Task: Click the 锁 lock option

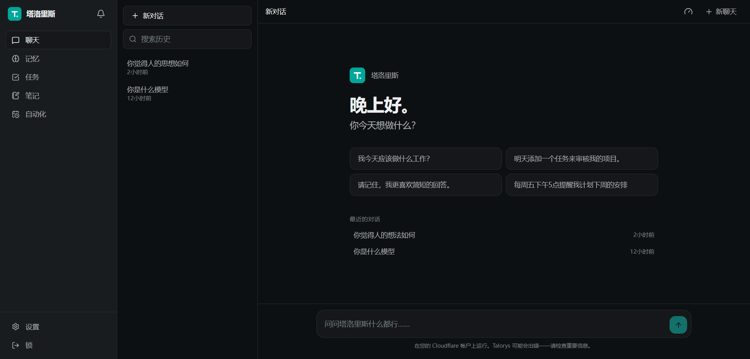Action: 58,345
